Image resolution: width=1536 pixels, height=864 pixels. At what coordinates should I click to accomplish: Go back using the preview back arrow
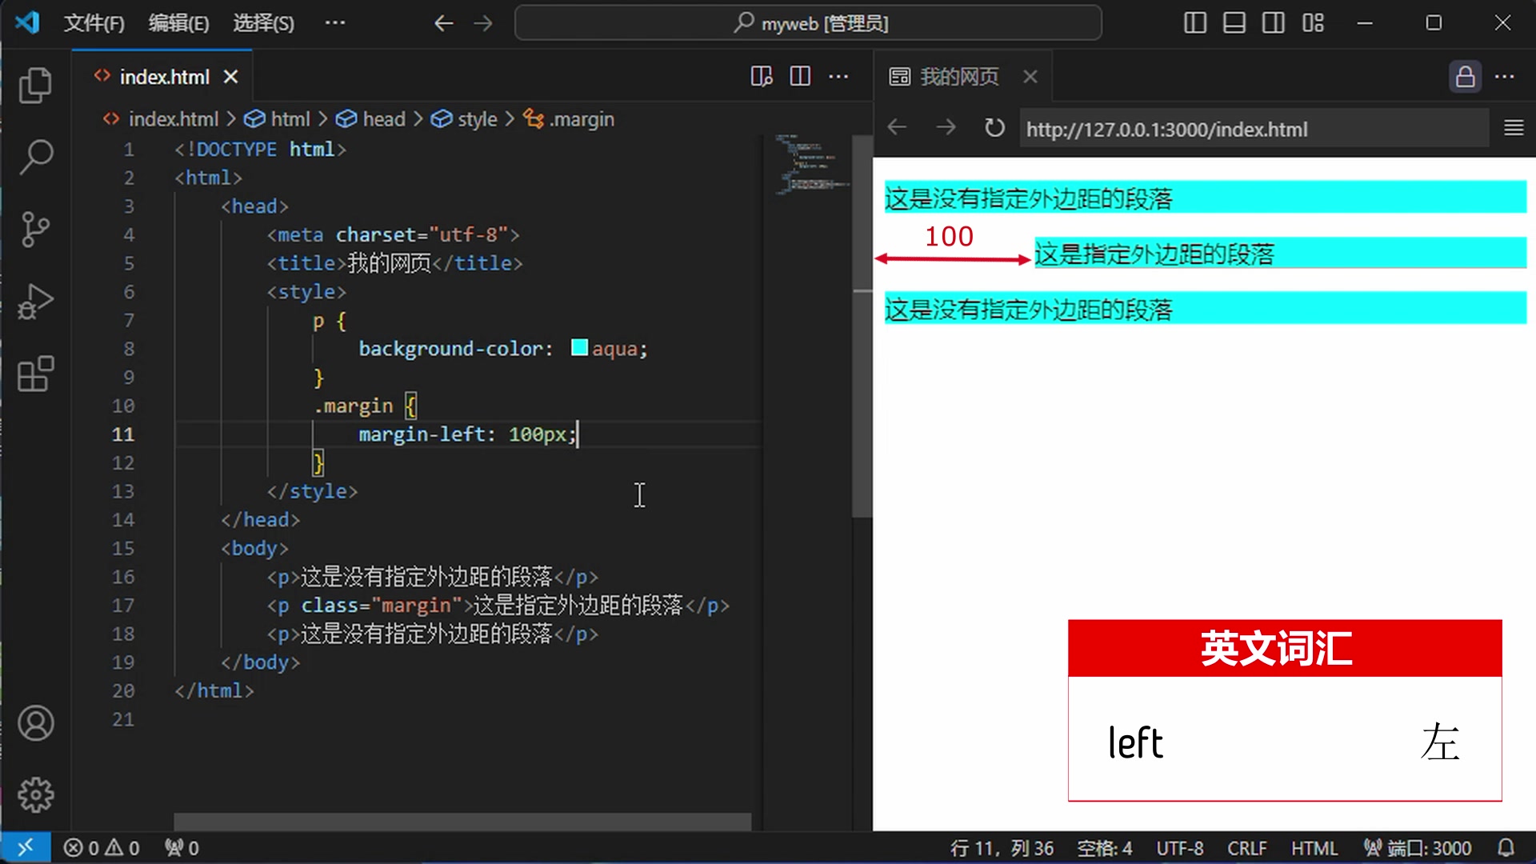coord(896,128)
